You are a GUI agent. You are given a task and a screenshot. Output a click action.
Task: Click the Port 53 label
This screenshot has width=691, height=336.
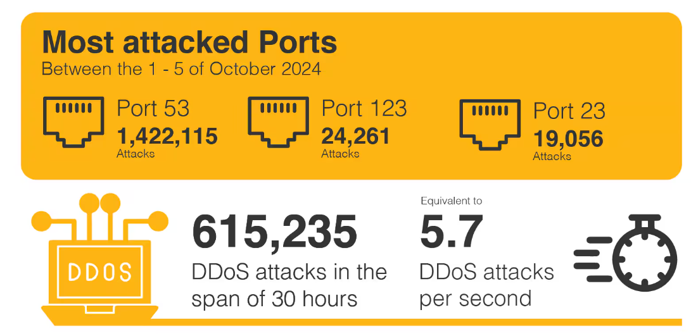(x=153, y=108)
